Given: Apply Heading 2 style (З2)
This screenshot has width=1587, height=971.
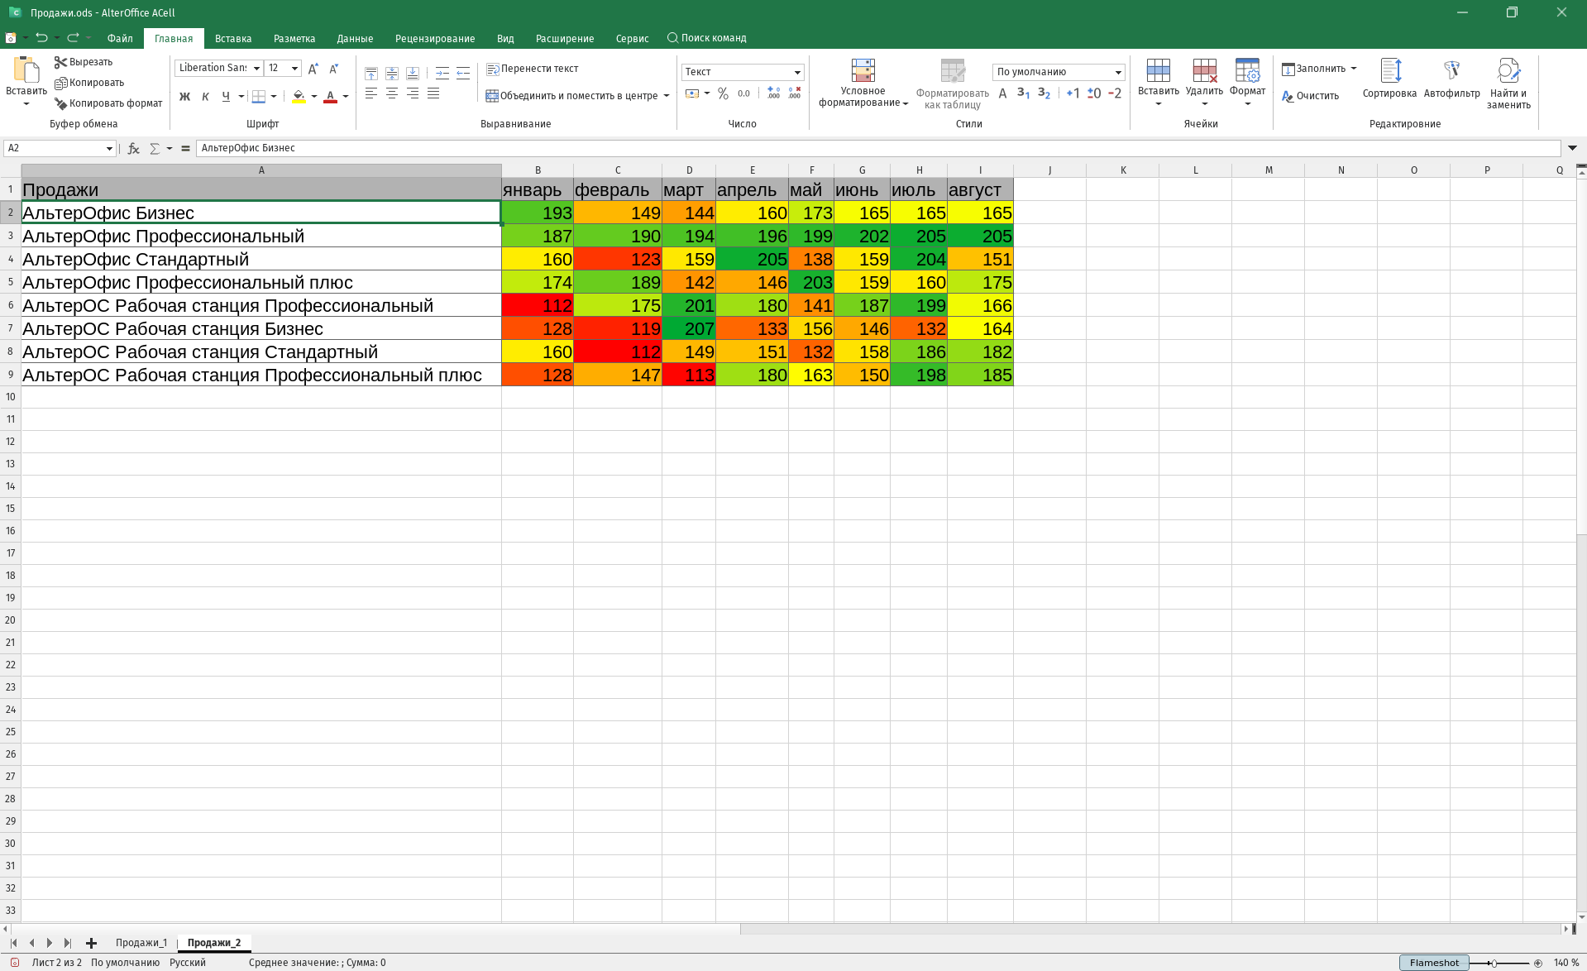Looking at the screenshot, I should 1044,93.
